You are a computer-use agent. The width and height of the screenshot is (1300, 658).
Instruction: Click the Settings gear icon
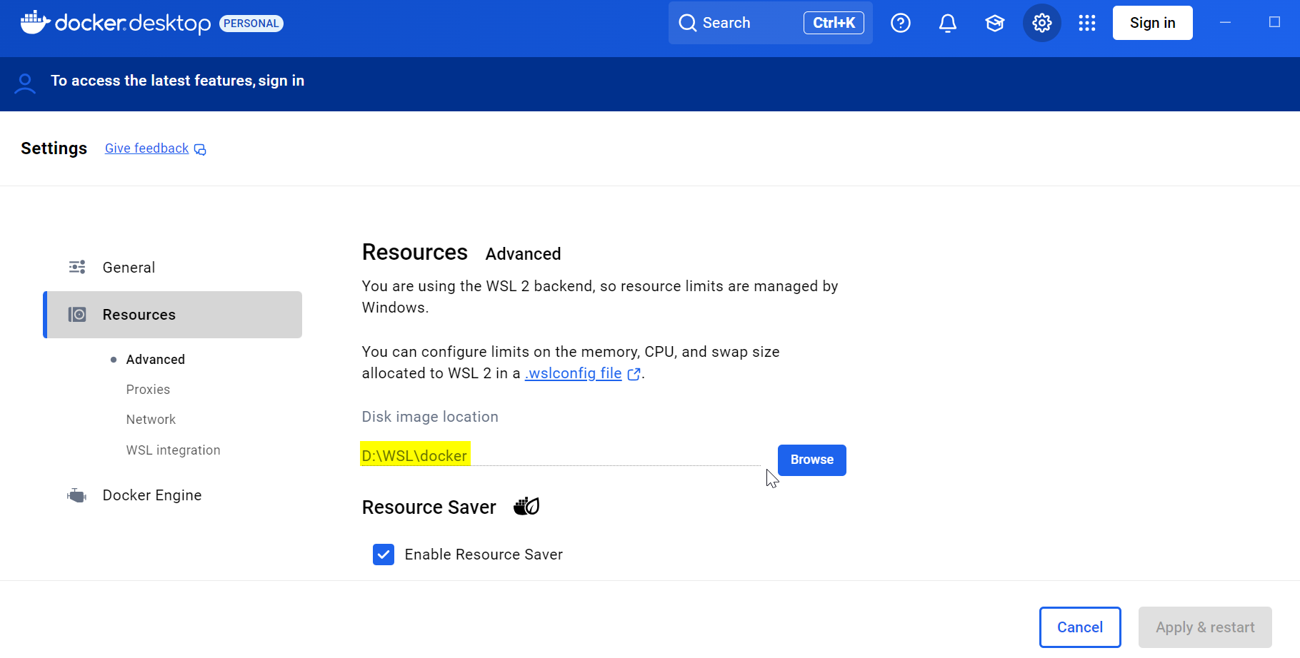(x=1042, y=23)
